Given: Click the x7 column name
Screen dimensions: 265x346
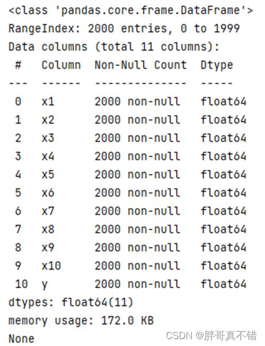Looking at the screenshot, I should 48,211.
